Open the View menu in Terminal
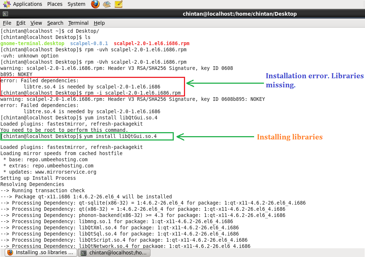 coord(36,23)
